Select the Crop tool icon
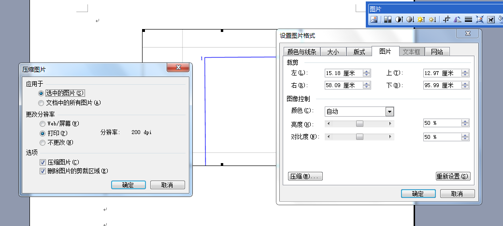Screen dimensions: 503x226 pos(446,20)
